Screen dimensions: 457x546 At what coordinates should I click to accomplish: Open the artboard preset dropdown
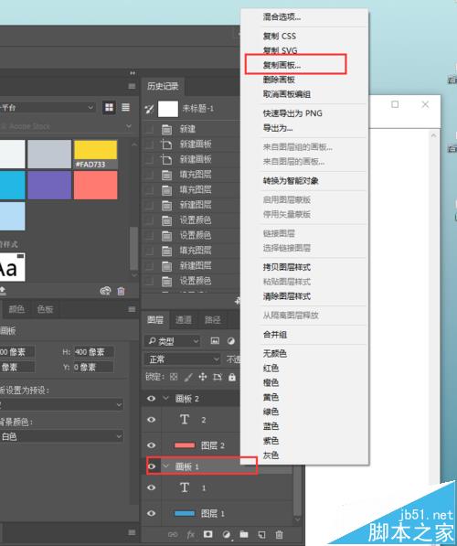coord(61,404)
